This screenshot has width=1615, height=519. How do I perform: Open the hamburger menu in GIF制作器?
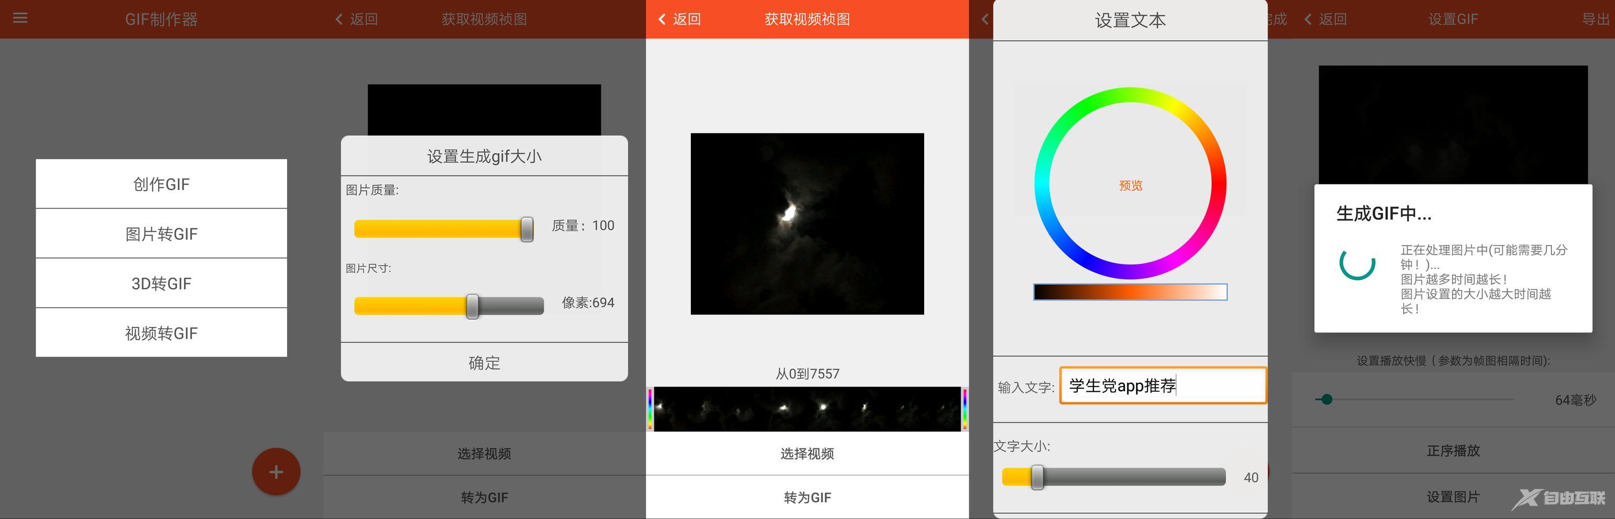tap(20, 18)
